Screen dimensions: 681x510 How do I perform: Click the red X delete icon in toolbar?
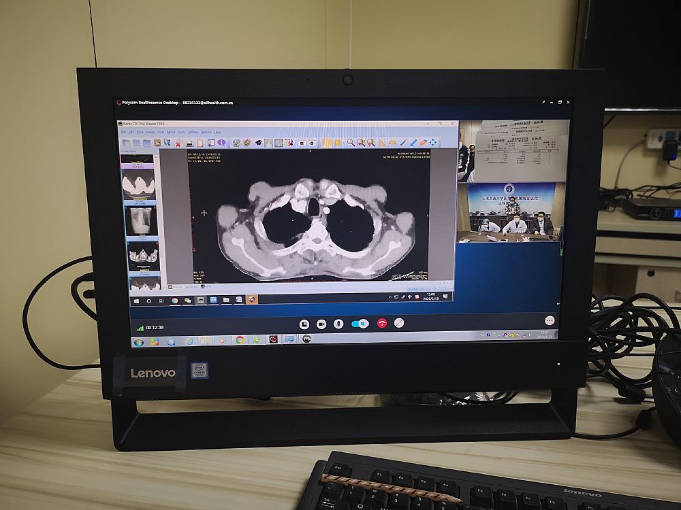[x=178, y=142]
